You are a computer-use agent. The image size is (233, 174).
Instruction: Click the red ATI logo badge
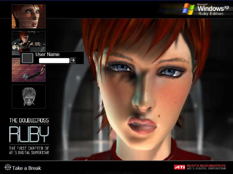[180, 167]
